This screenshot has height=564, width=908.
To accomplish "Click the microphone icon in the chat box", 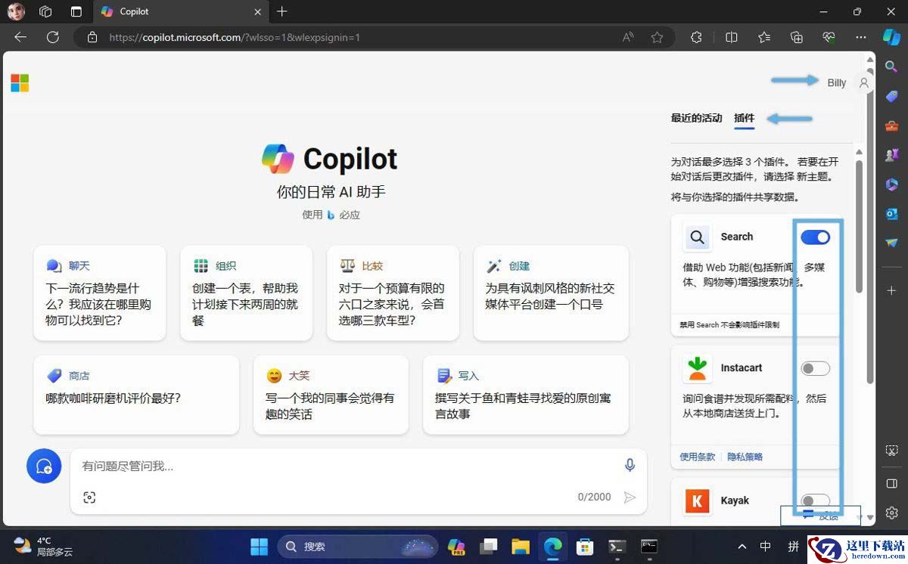I will click(630, 465).
